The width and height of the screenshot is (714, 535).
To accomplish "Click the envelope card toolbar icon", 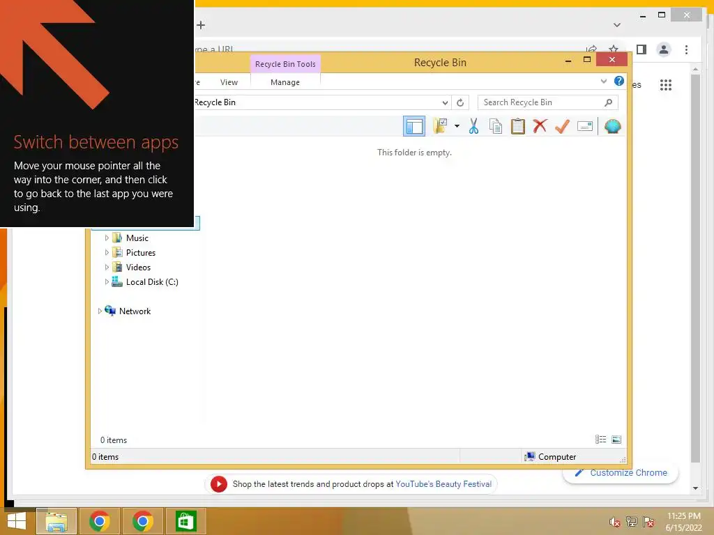I will point(585,126).
